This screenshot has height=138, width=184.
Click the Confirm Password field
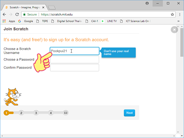pyautogui.click(x=75, y=67)
